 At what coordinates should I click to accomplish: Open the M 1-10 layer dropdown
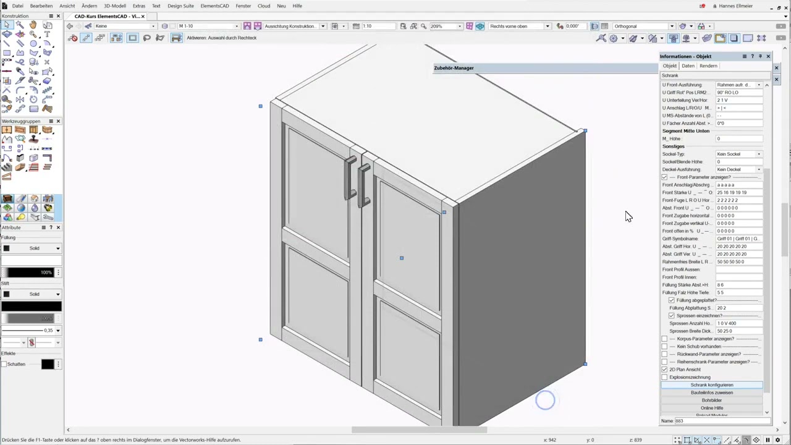[x=208, y=26]
